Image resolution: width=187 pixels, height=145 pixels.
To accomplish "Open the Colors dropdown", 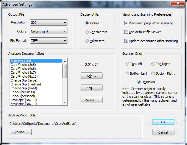I will click(x=49, y=31).
